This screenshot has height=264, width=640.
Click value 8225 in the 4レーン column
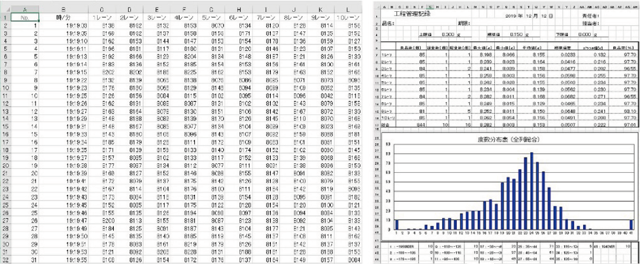[184, 72]
